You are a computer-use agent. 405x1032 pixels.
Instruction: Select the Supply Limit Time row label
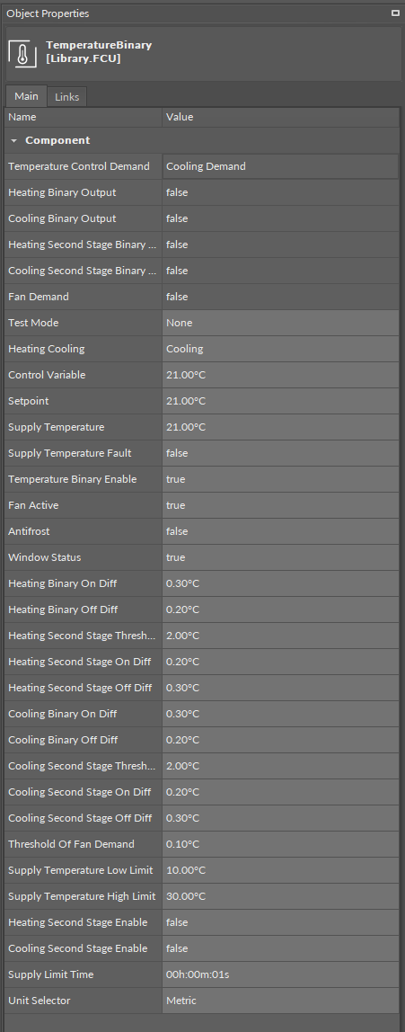(50, 974)
